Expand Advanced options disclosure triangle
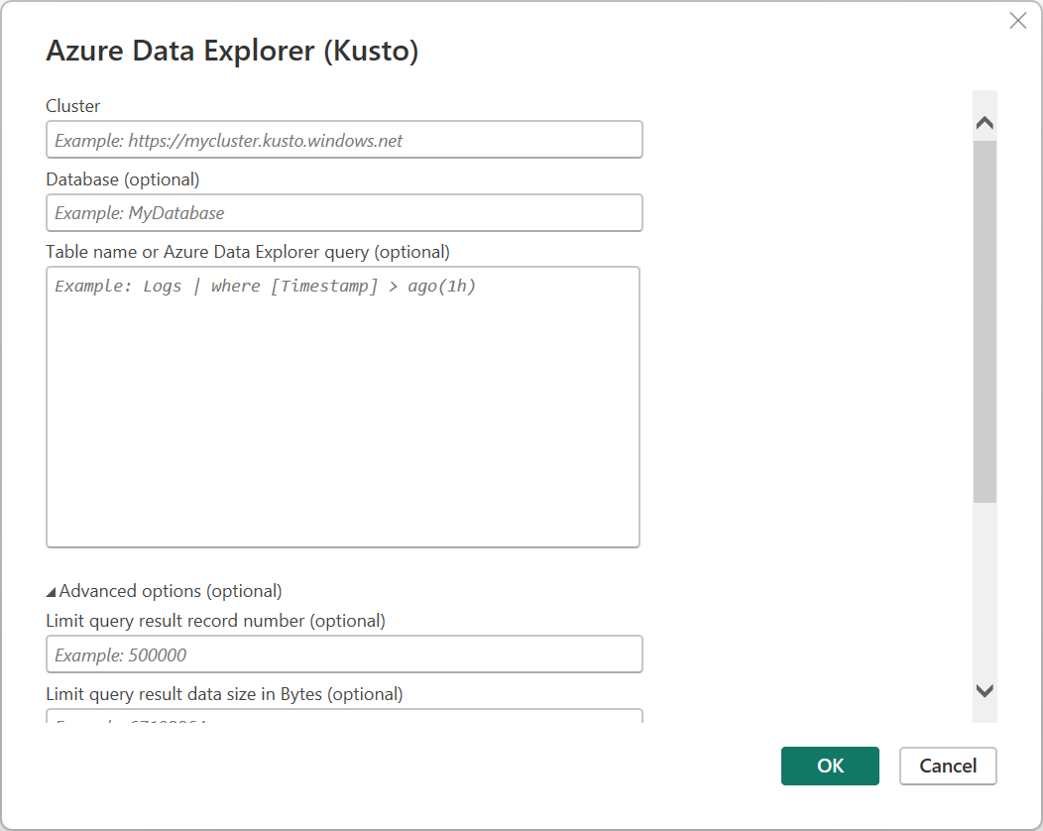 point(51,589)
